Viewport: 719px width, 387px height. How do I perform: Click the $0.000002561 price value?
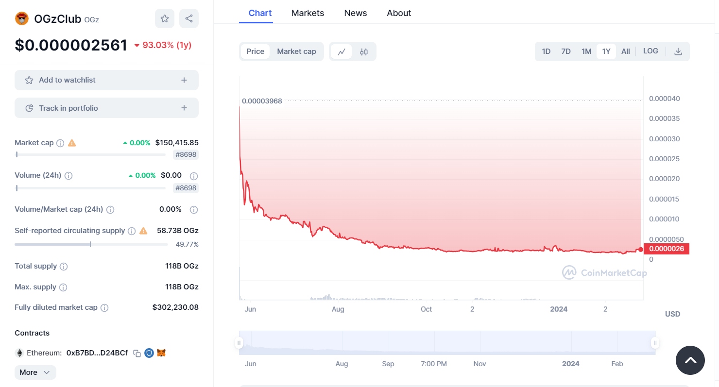[x=71, y=45]
